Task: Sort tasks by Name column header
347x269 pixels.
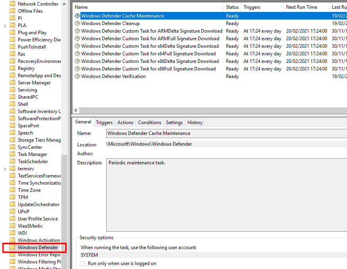Action: (148, 7)
